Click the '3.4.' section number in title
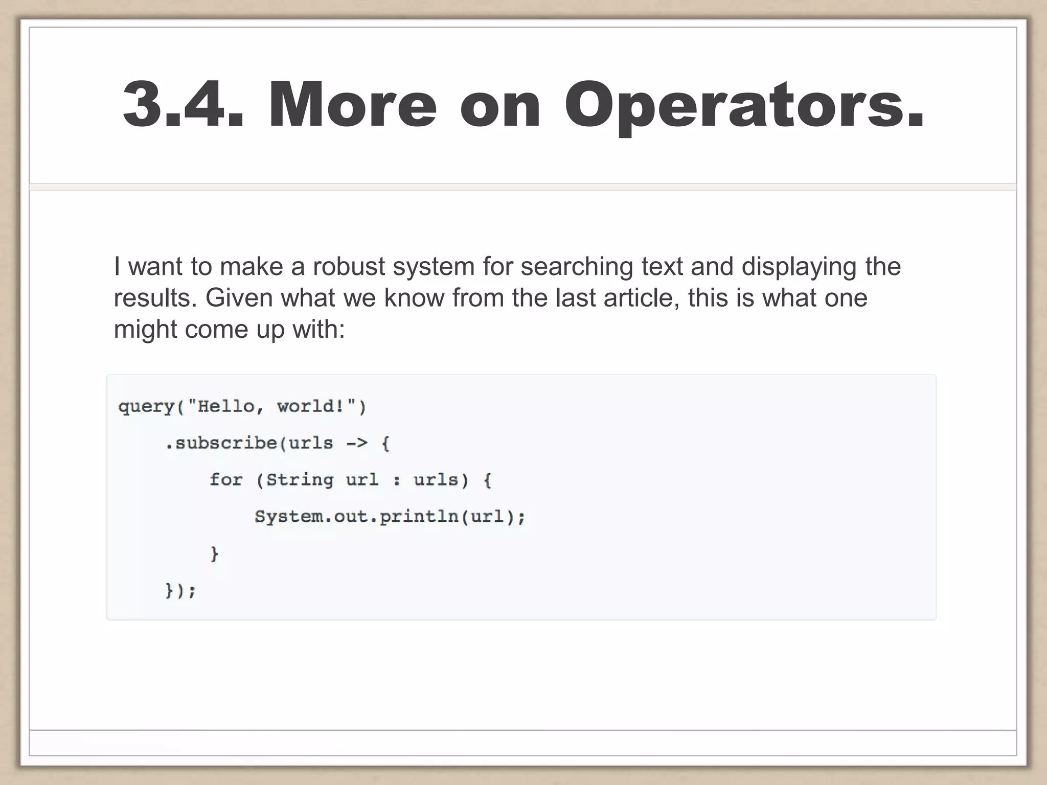 183,105
